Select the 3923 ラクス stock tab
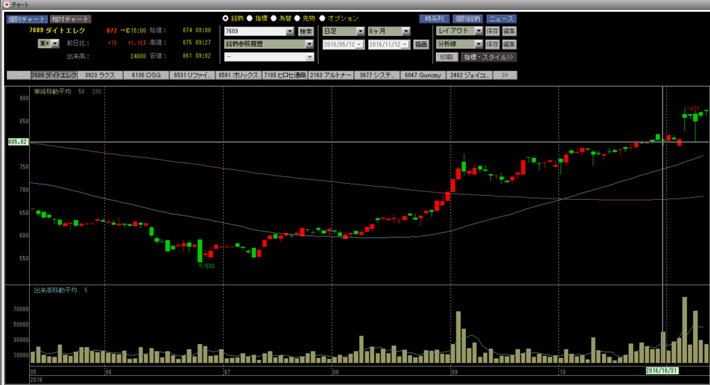Viewport: 710px width, 385px height. (x=100, y=75)
